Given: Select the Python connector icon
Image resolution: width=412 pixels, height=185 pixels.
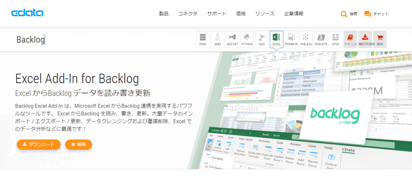Looking at the screenshot, I should 247,39.
